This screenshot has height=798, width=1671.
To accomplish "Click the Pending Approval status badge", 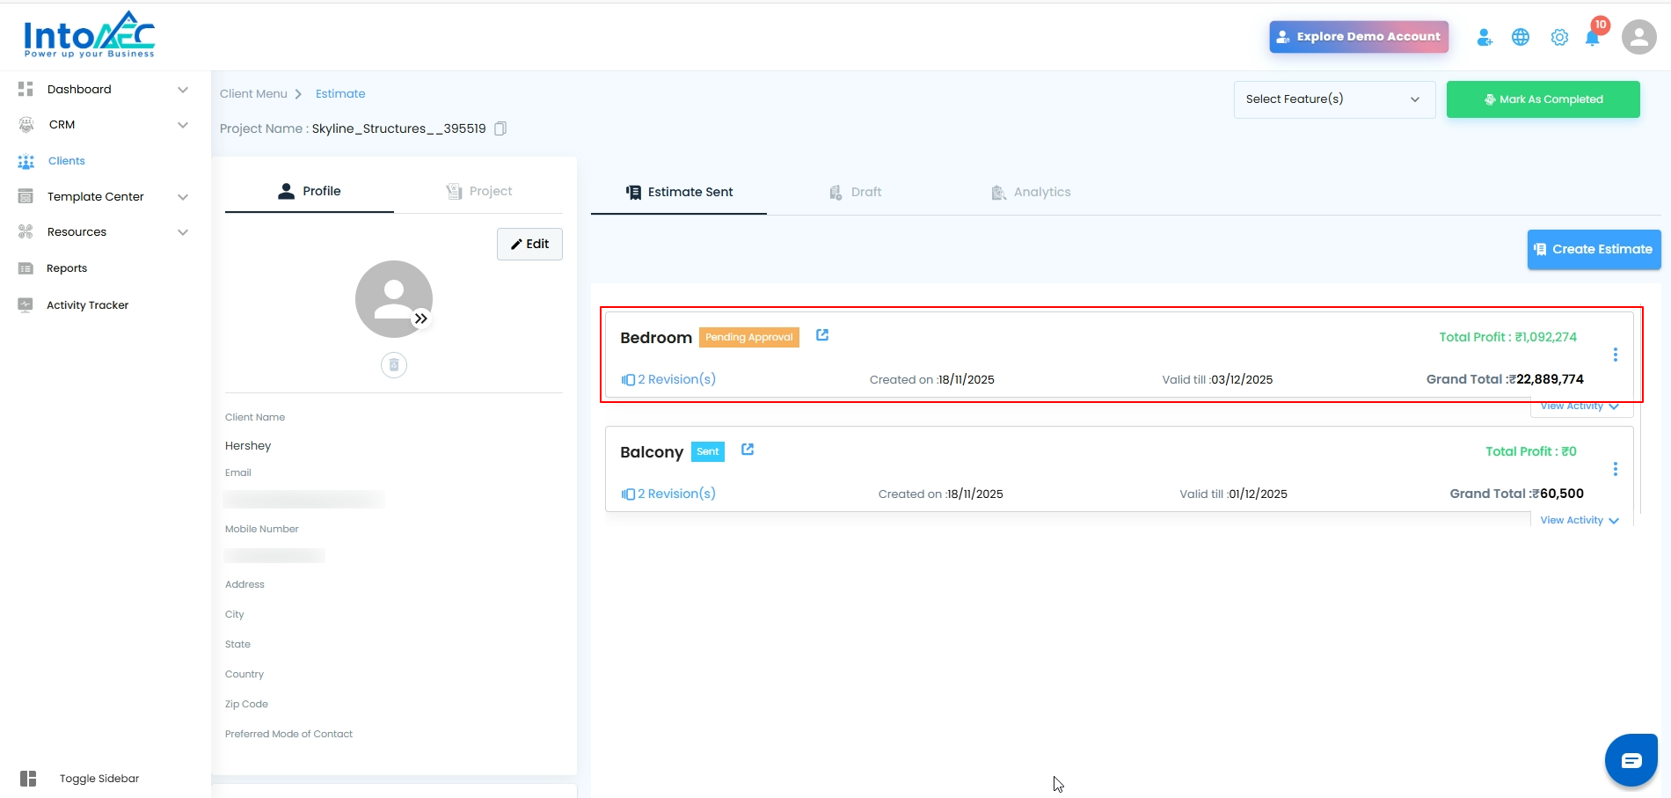I will [749, 337].
